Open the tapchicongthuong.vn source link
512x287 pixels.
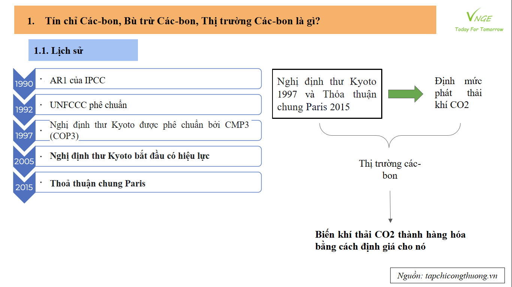pos(447,276)
